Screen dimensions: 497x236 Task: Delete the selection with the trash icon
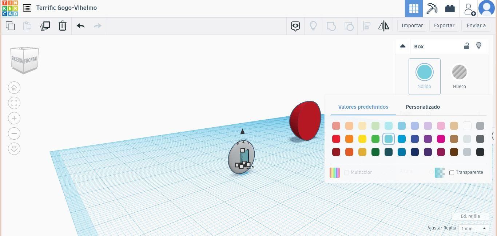tap(63, 26)
